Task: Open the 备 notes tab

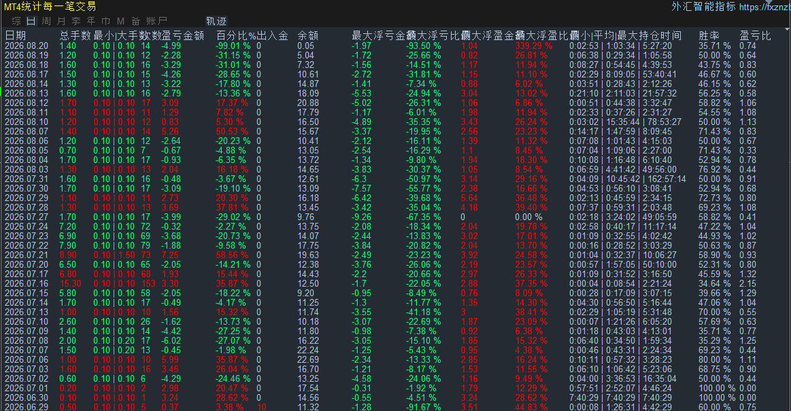Action: (135, 21)
